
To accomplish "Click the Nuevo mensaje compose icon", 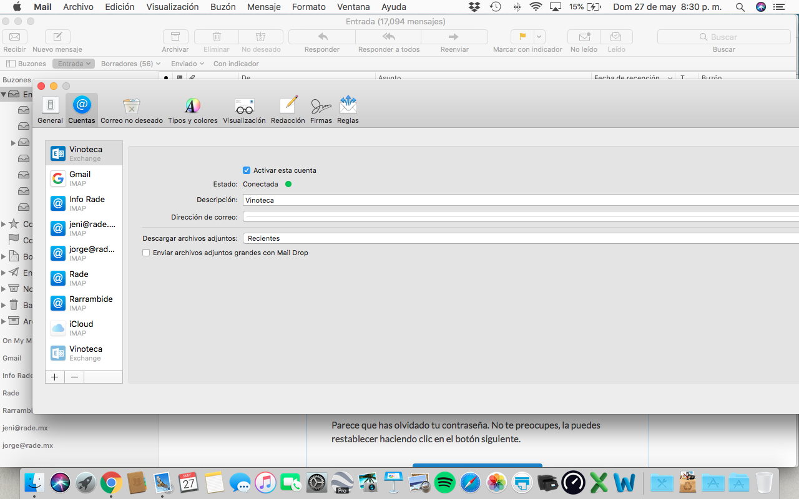I will point(57,37).
